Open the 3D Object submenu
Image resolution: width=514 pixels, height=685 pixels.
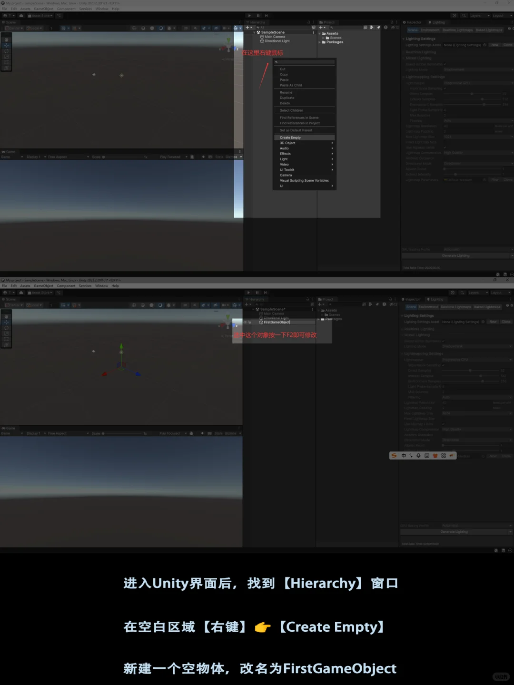(304, 143)
